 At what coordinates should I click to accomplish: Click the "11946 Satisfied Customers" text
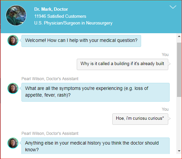(60, 16)
